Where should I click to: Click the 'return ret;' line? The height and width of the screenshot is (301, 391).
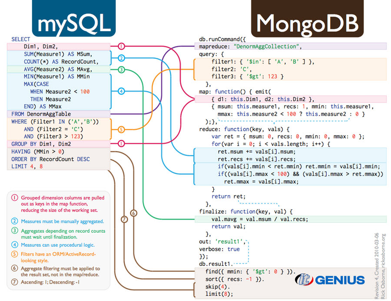pos(229,196)
